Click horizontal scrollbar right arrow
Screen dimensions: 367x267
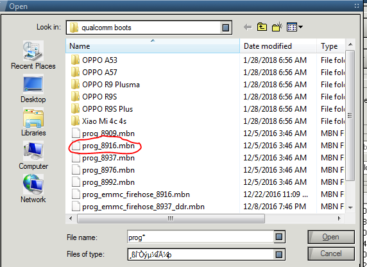[339, 218]
